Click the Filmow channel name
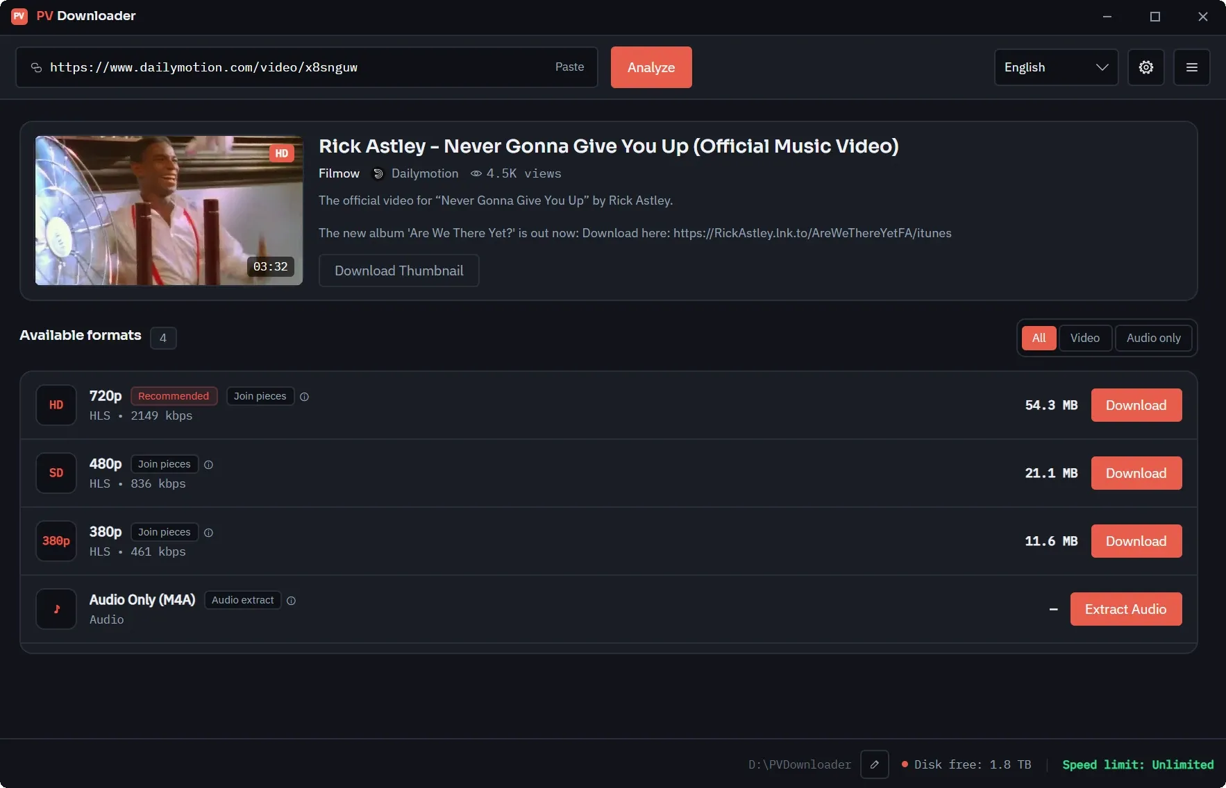 pos(339,173)
